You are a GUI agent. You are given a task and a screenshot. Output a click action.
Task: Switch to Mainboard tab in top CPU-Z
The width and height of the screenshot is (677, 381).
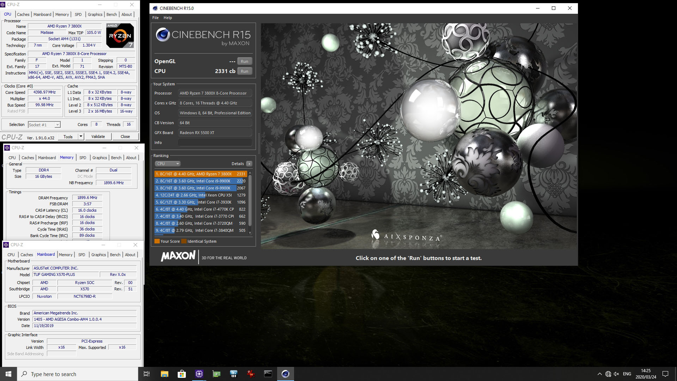click(x=42, y=14)
